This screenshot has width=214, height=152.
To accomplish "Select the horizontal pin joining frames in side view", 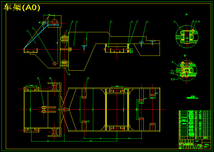I will [66, 49].
